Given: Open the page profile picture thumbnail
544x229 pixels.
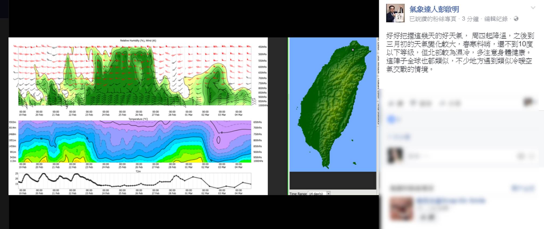Looking at the screenshot, I should pyautogui.click(x=395, y=13).
